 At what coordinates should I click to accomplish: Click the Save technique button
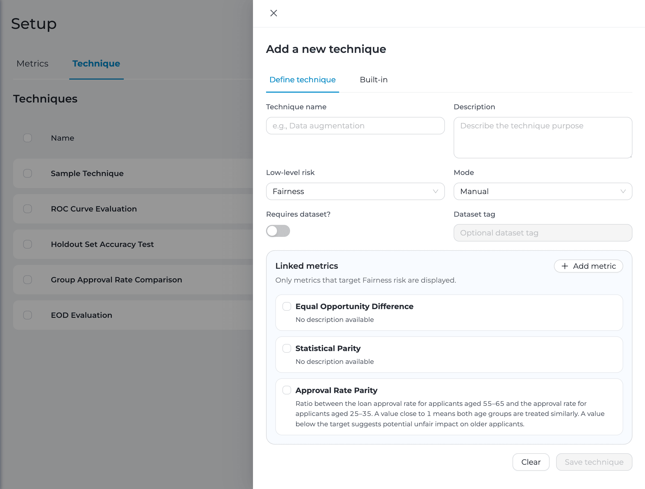pos(594,462)
